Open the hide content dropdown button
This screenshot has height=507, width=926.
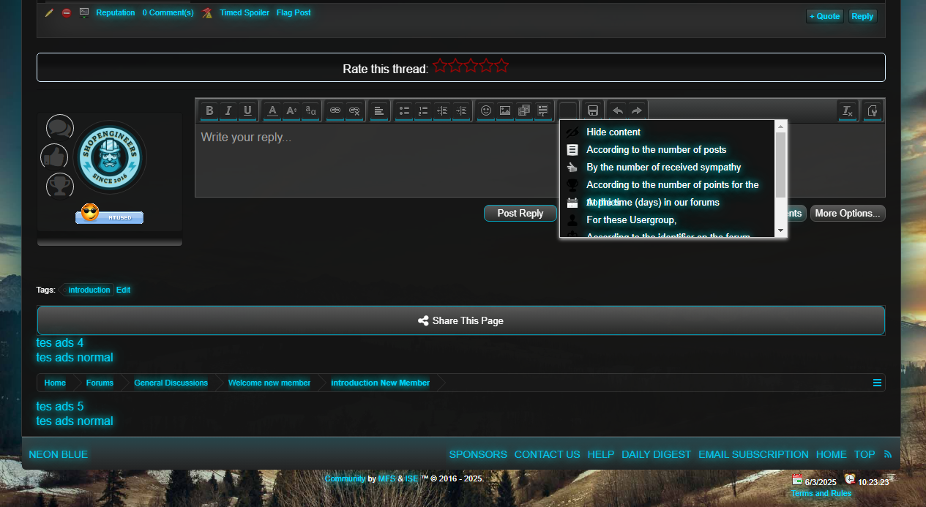[x=568, y=110]
